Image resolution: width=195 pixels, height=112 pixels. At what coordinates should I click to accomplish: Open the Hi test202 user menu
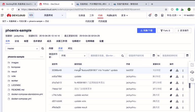[189, 15]
